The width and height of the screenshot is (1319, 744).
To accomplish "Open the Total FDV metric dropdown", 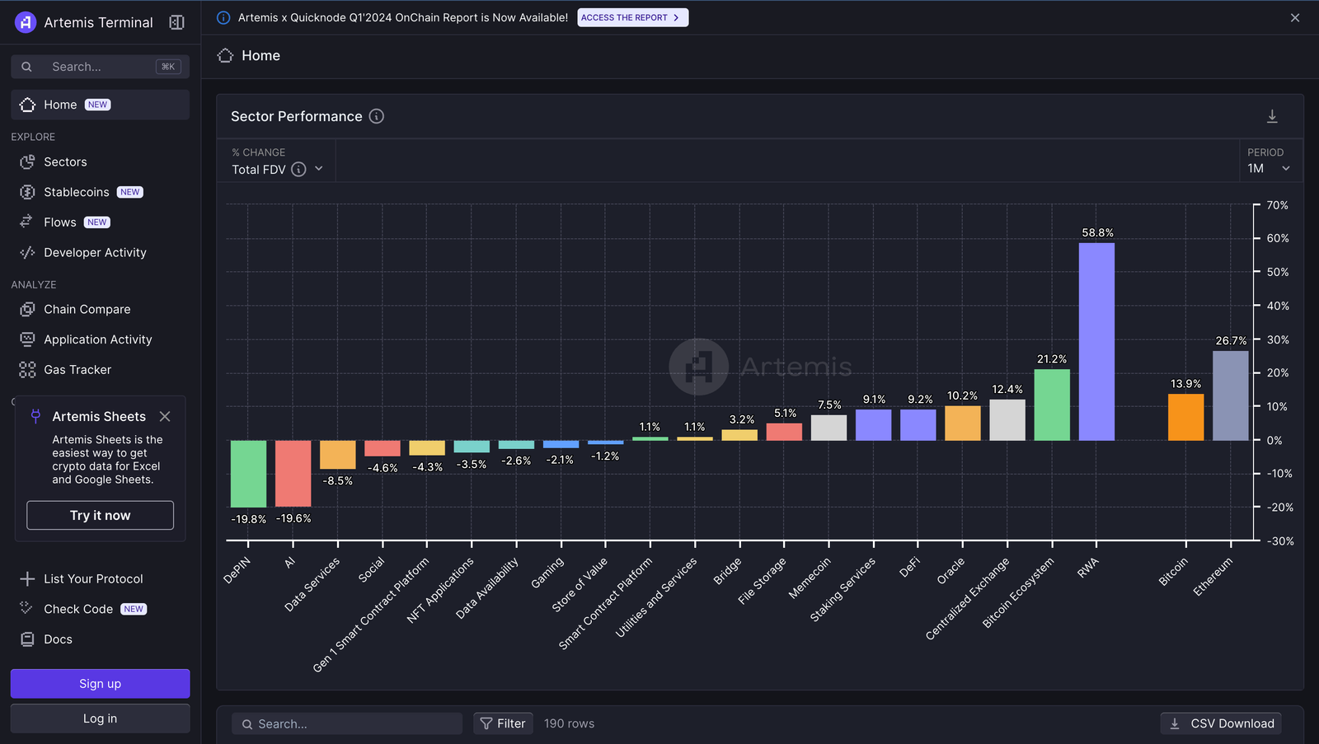I will click(319, 169).
